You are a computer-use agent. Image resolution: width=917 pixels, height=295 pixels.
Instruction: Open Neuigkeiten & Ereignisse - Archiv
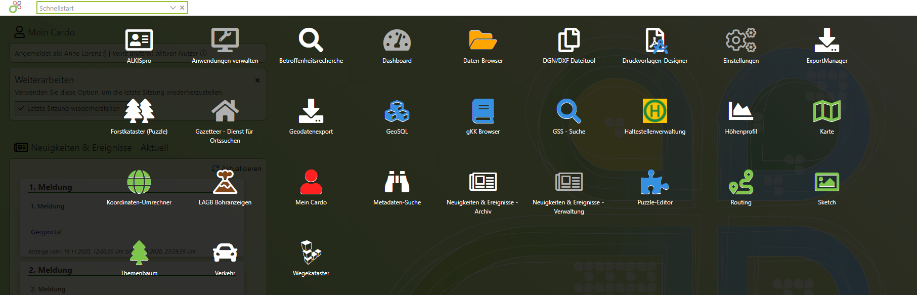[483, 182]
